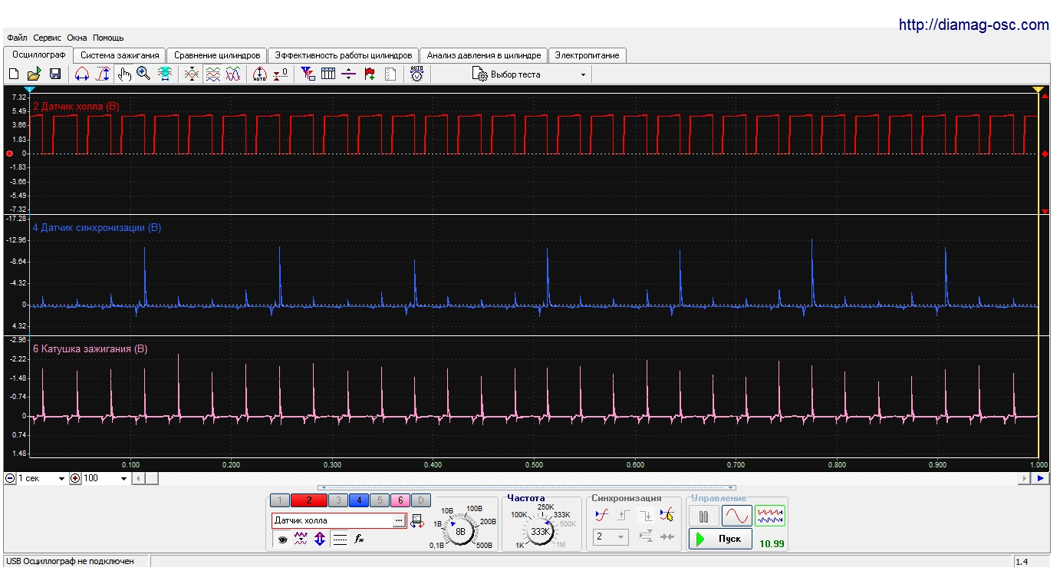Open the '1 сек' time scale dropdown
Screen dimensions: 1060x571
coord(42,478)
